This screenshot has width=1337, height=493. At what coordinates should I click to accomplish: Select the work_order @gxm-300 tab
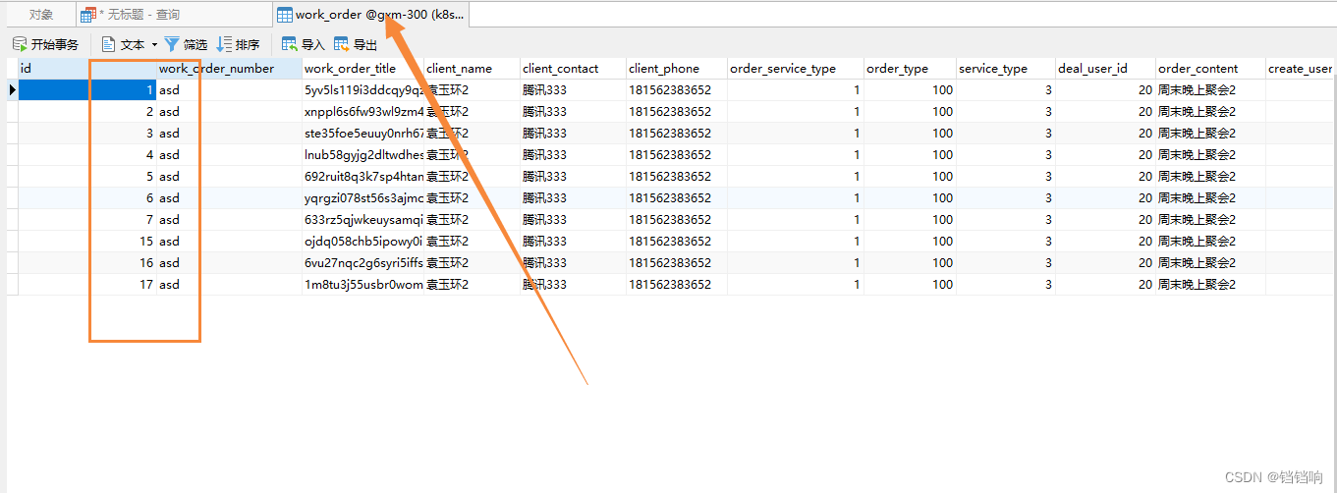pos(370,15)
